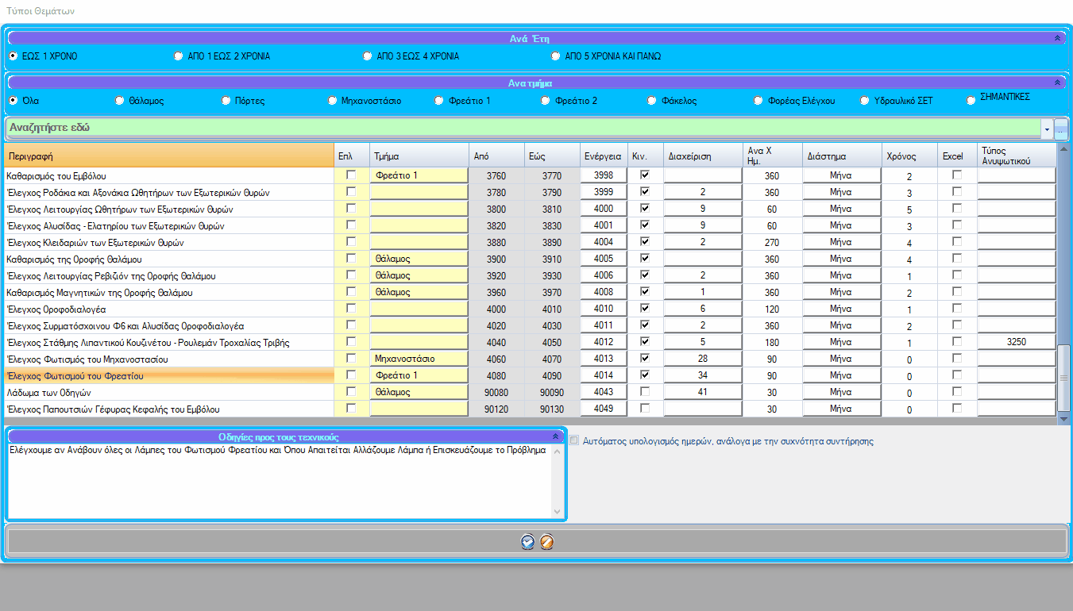Image resolution: width=1073 pixels, height=611 pixels.
Task: Click the orange cancel icon
Action: 546,542
